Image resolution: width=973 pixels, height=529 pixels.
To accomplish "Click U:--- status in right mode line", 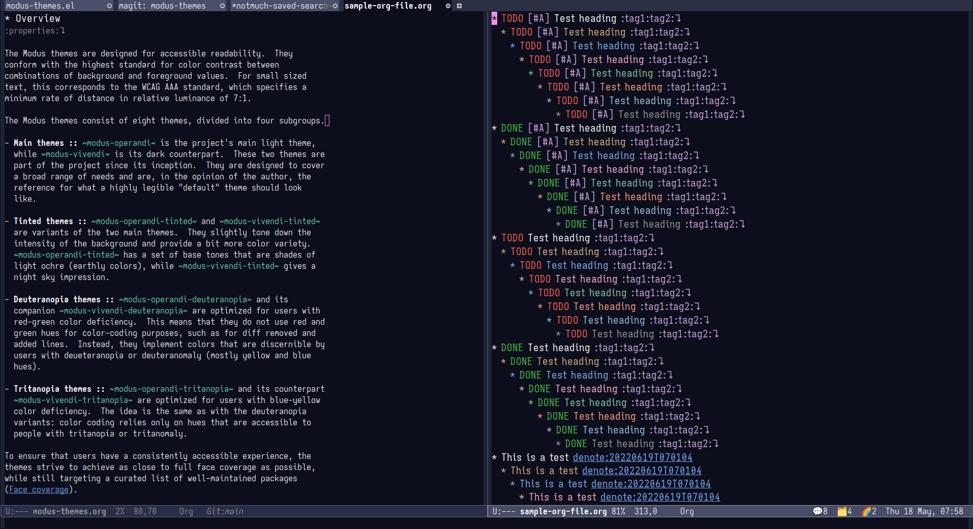I will 504,511.
